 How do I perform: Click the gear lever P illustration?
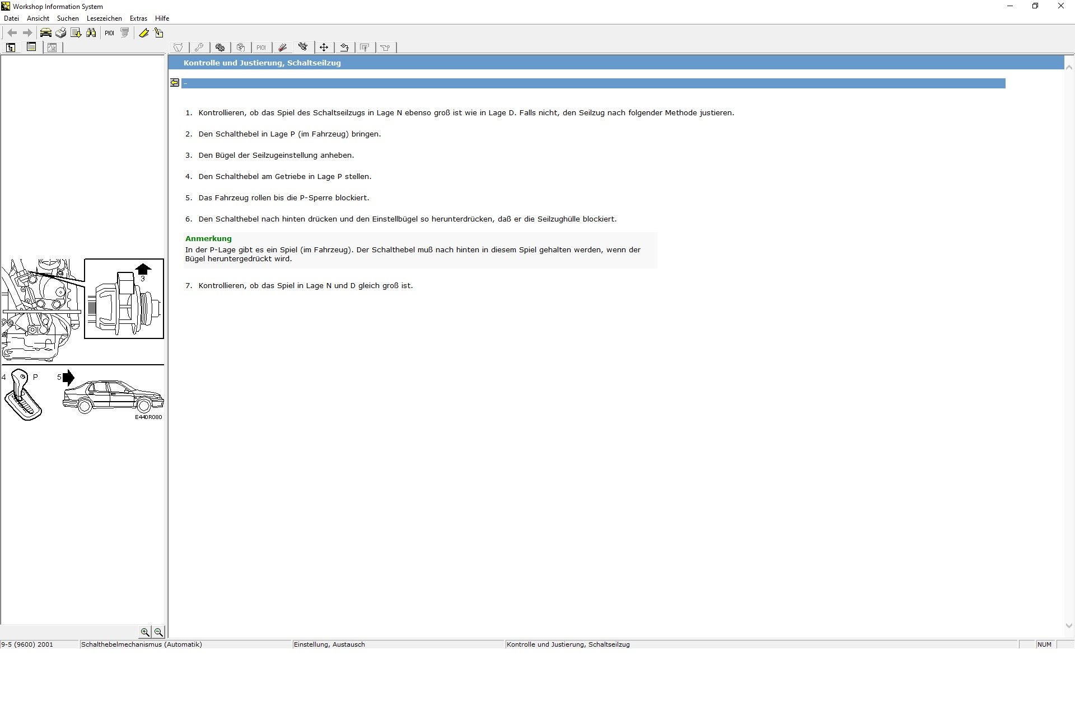click(22, 395)
